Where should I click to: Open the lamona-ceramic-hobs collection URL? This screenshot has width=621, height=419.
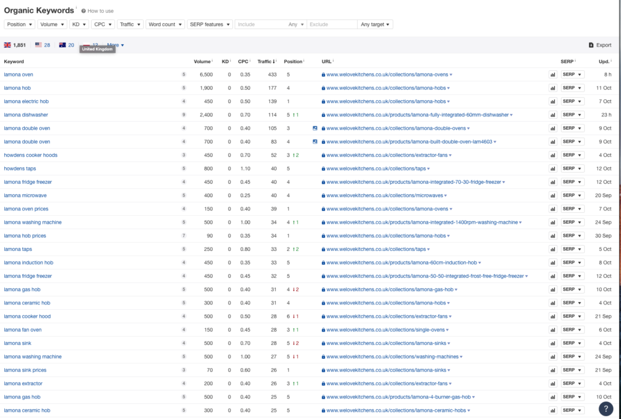tap(396, 411)
